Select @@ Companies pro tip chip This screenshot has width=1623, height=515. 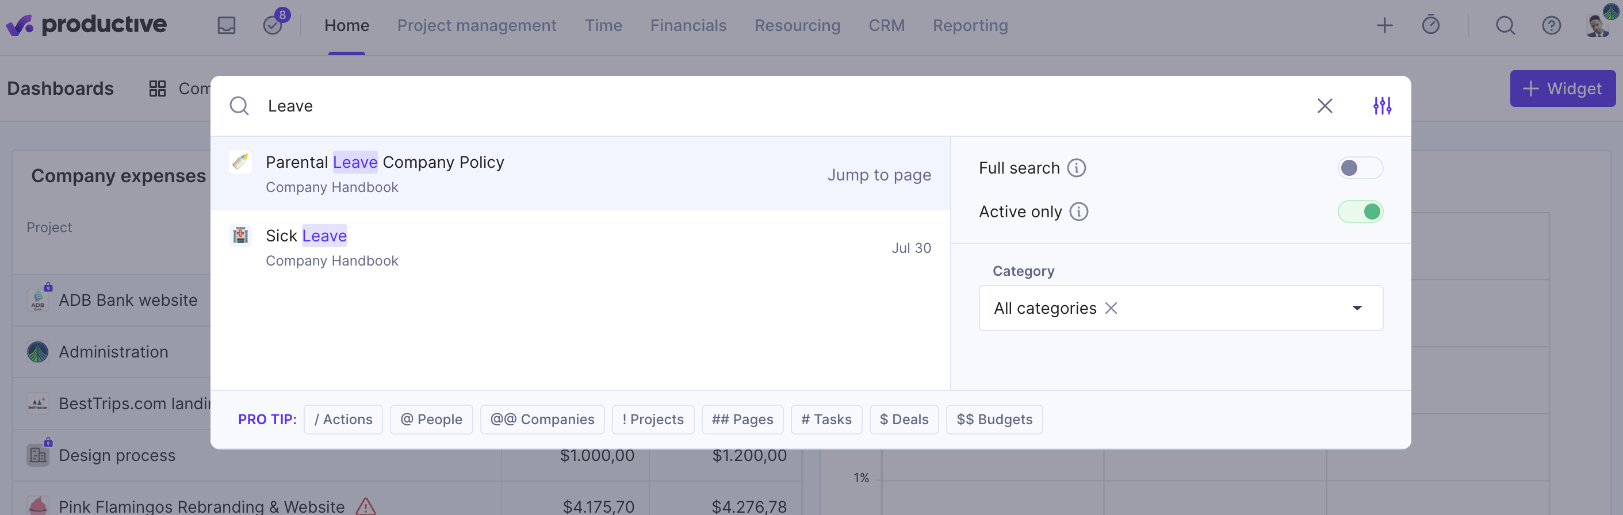pyautogui.click(x=542, y=420)
